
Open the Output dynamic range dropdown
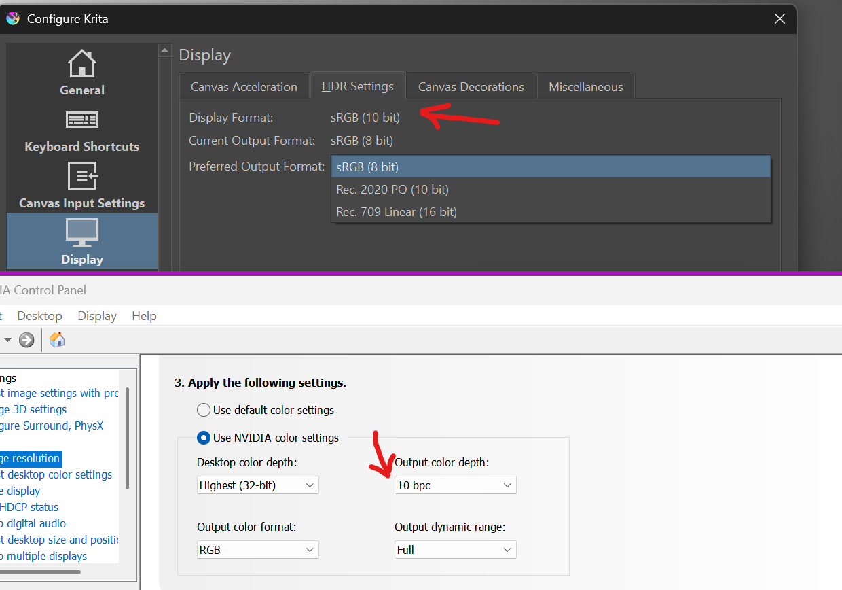pyautogui.click(x=455, y=550)
